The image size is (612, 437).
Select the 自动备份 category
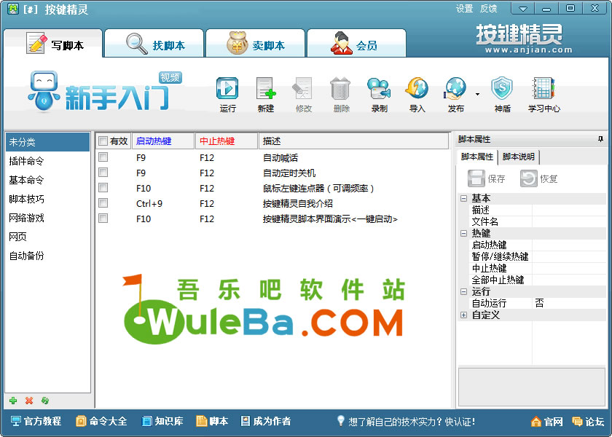[47, 256]
